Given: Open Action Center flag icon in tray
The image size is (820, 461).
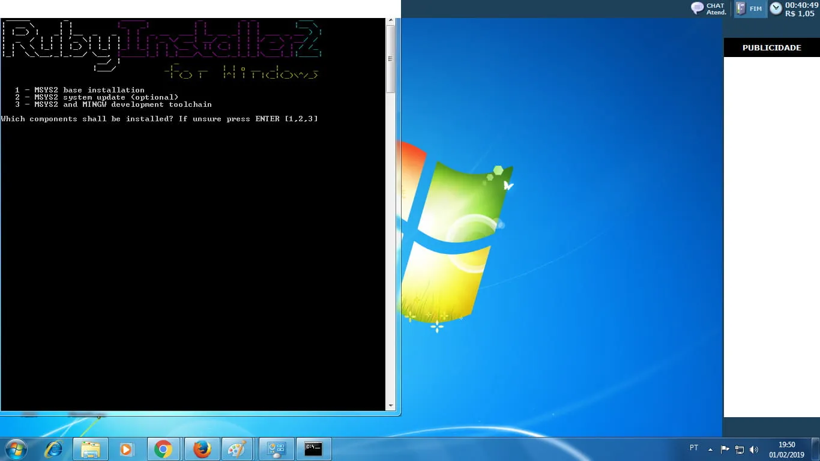Looking at the screenshot, I should (x=725, y=449).
